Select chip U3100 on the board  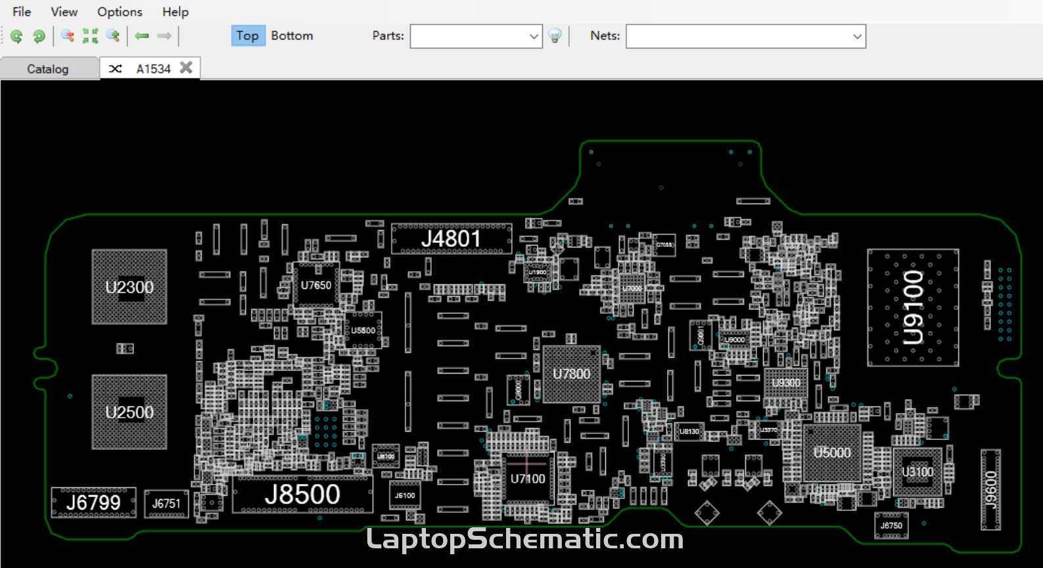(x=917, y=472)
